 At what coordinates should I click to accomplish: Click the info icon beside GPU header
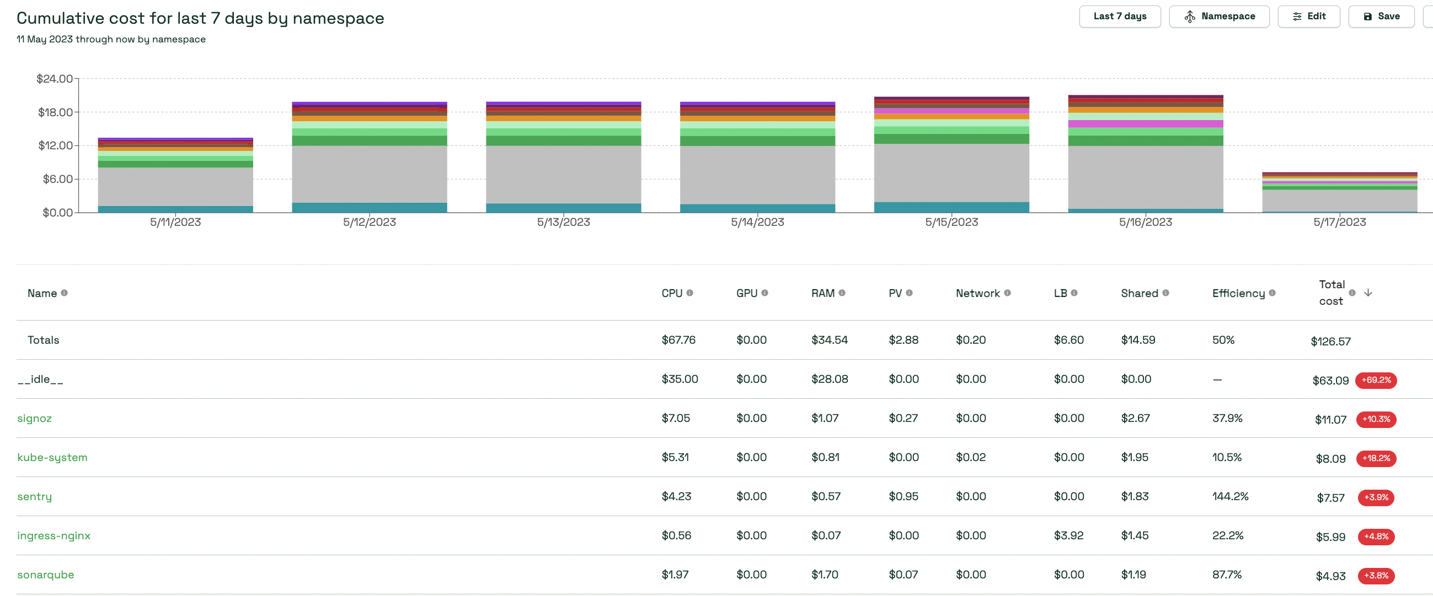coord(764,292)
